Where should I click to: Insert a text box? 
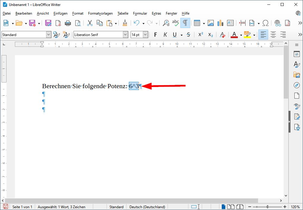click(x=230, y=23)
